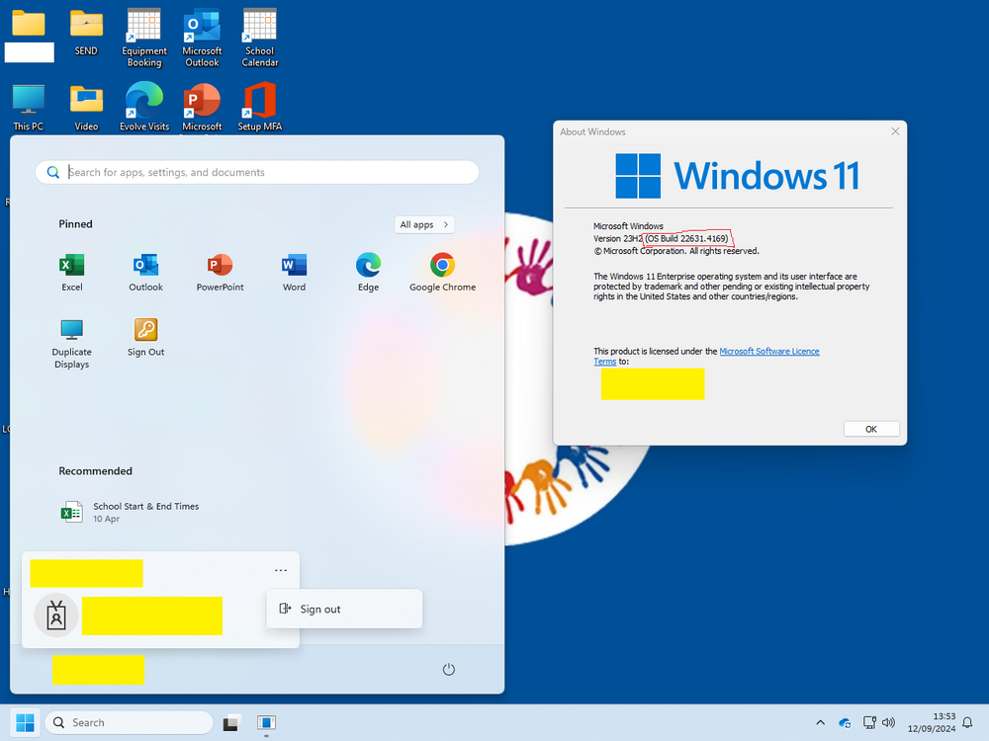Open School Calendar desktop shortcut
Screen dimensions: 989x741
[x=260, y=38]
